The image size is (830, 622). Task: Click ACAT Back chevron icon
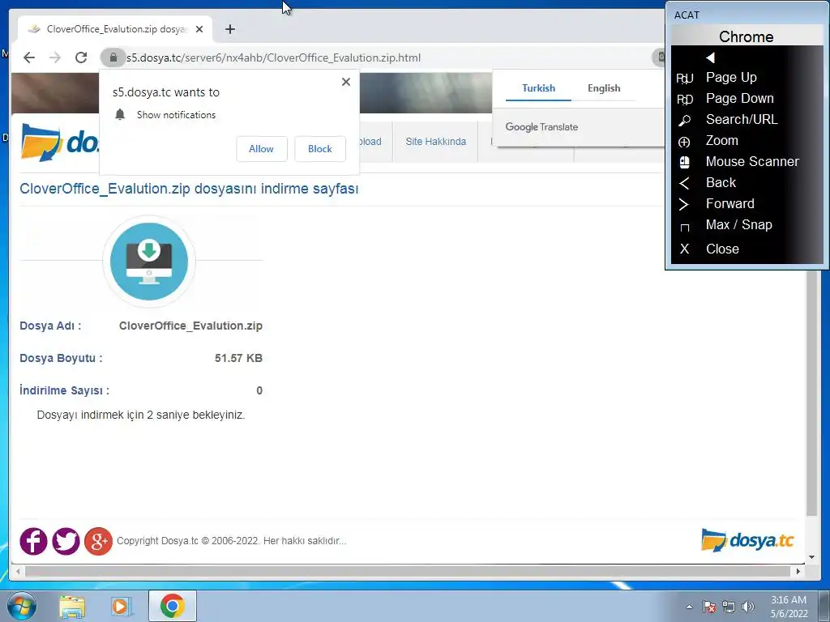(684, 183)
